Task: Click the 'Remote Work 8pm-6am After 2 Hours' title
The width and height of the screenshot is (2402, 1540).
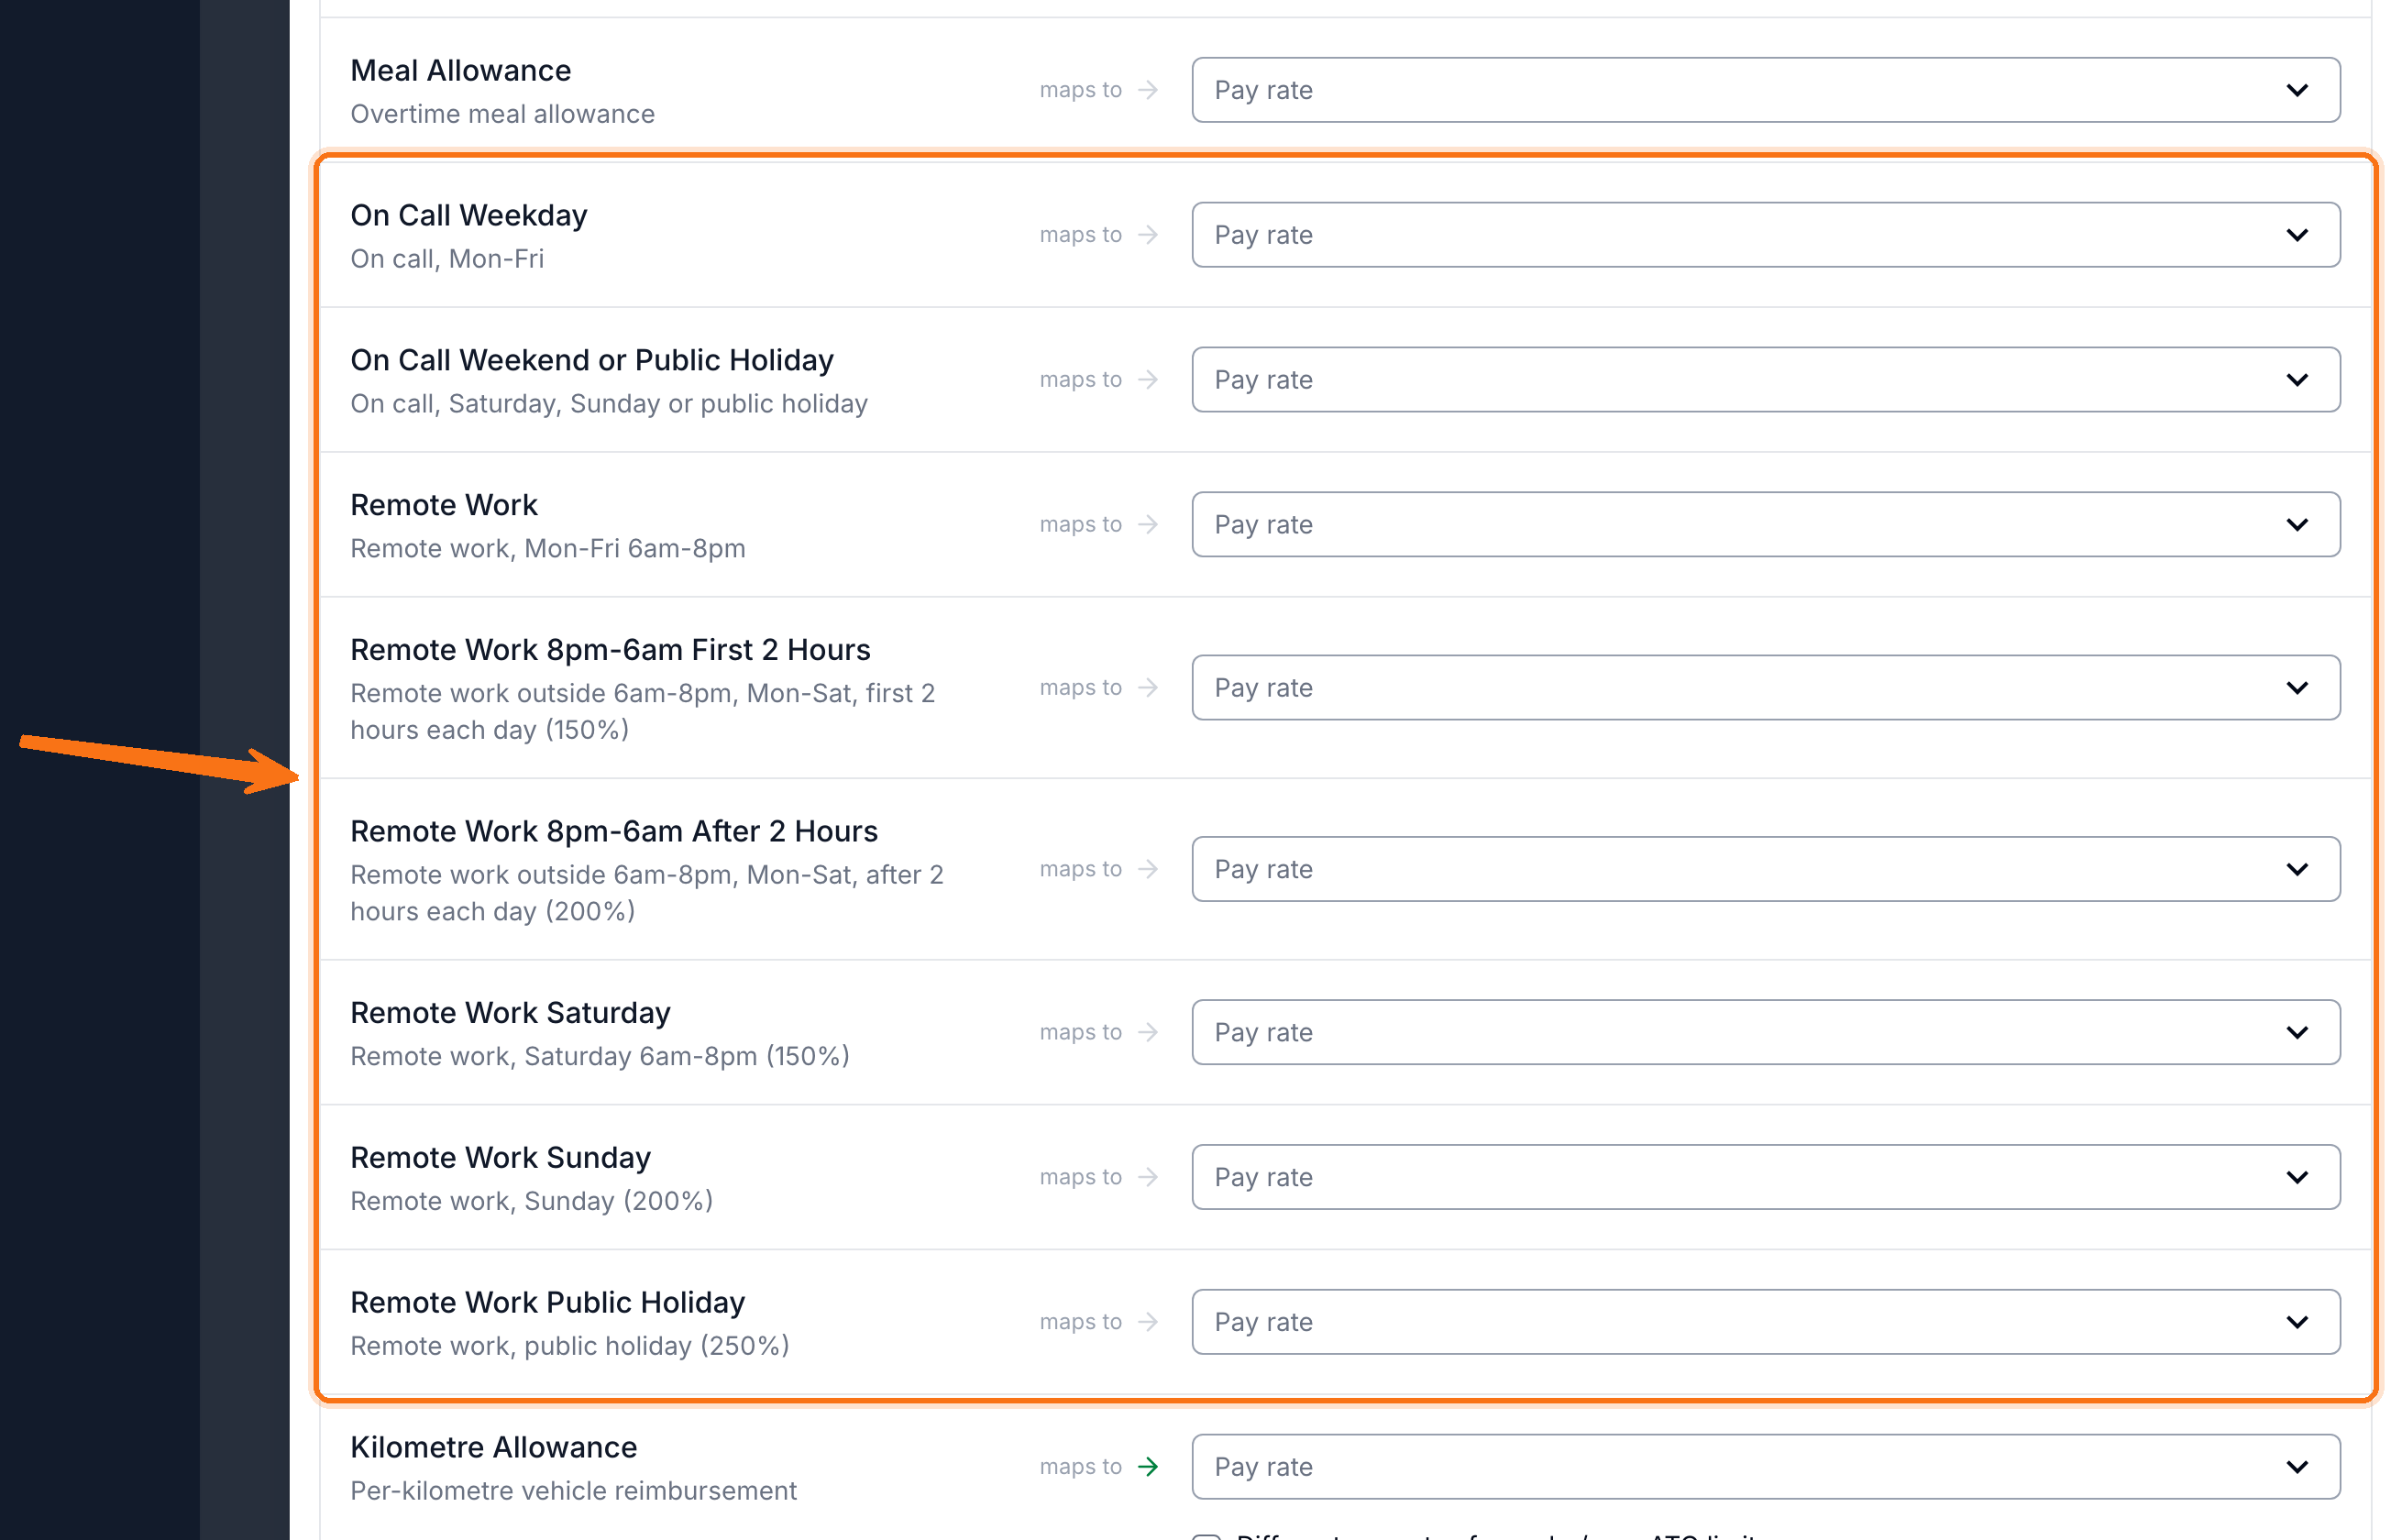Action: (613, 831)
